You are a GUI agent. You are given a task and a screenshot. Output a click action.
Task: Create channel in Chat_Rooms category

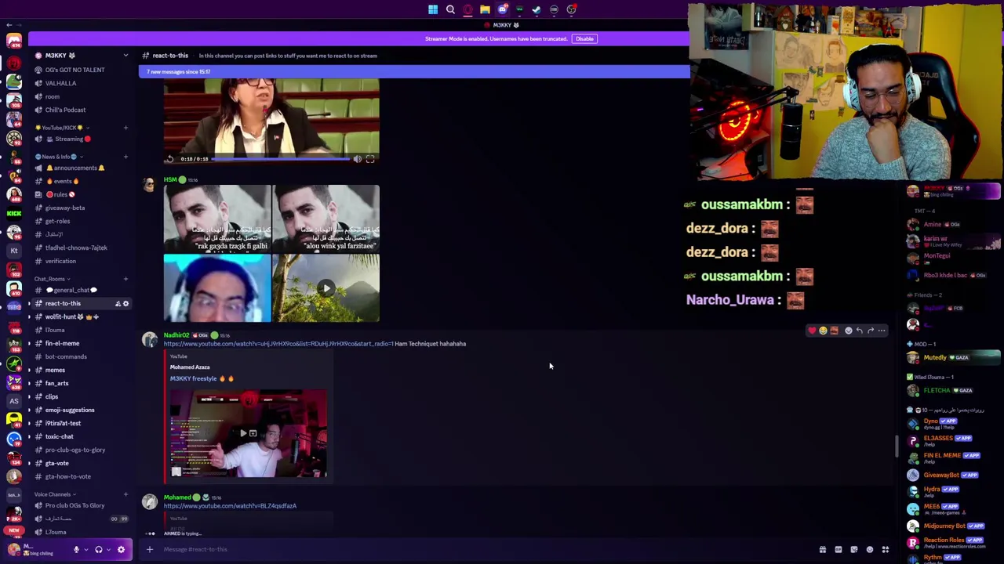[x=125, y=279]
